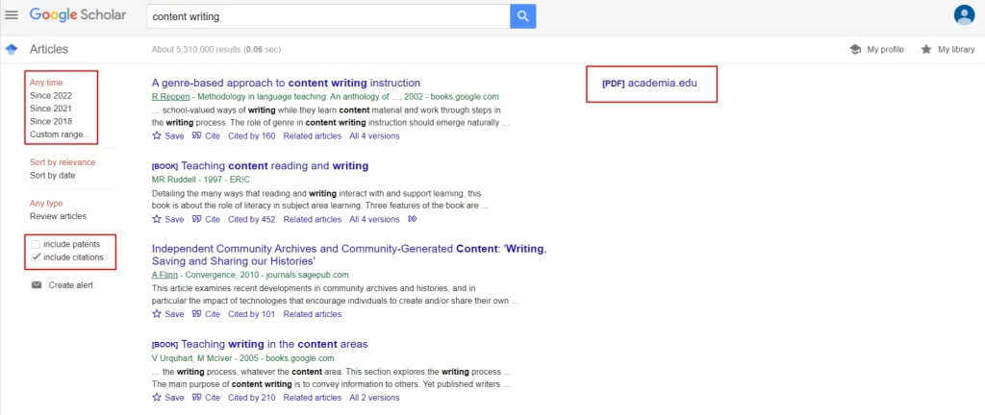Filter results Since 2021
Screen dimensions: 985x415
pos(51,109)
